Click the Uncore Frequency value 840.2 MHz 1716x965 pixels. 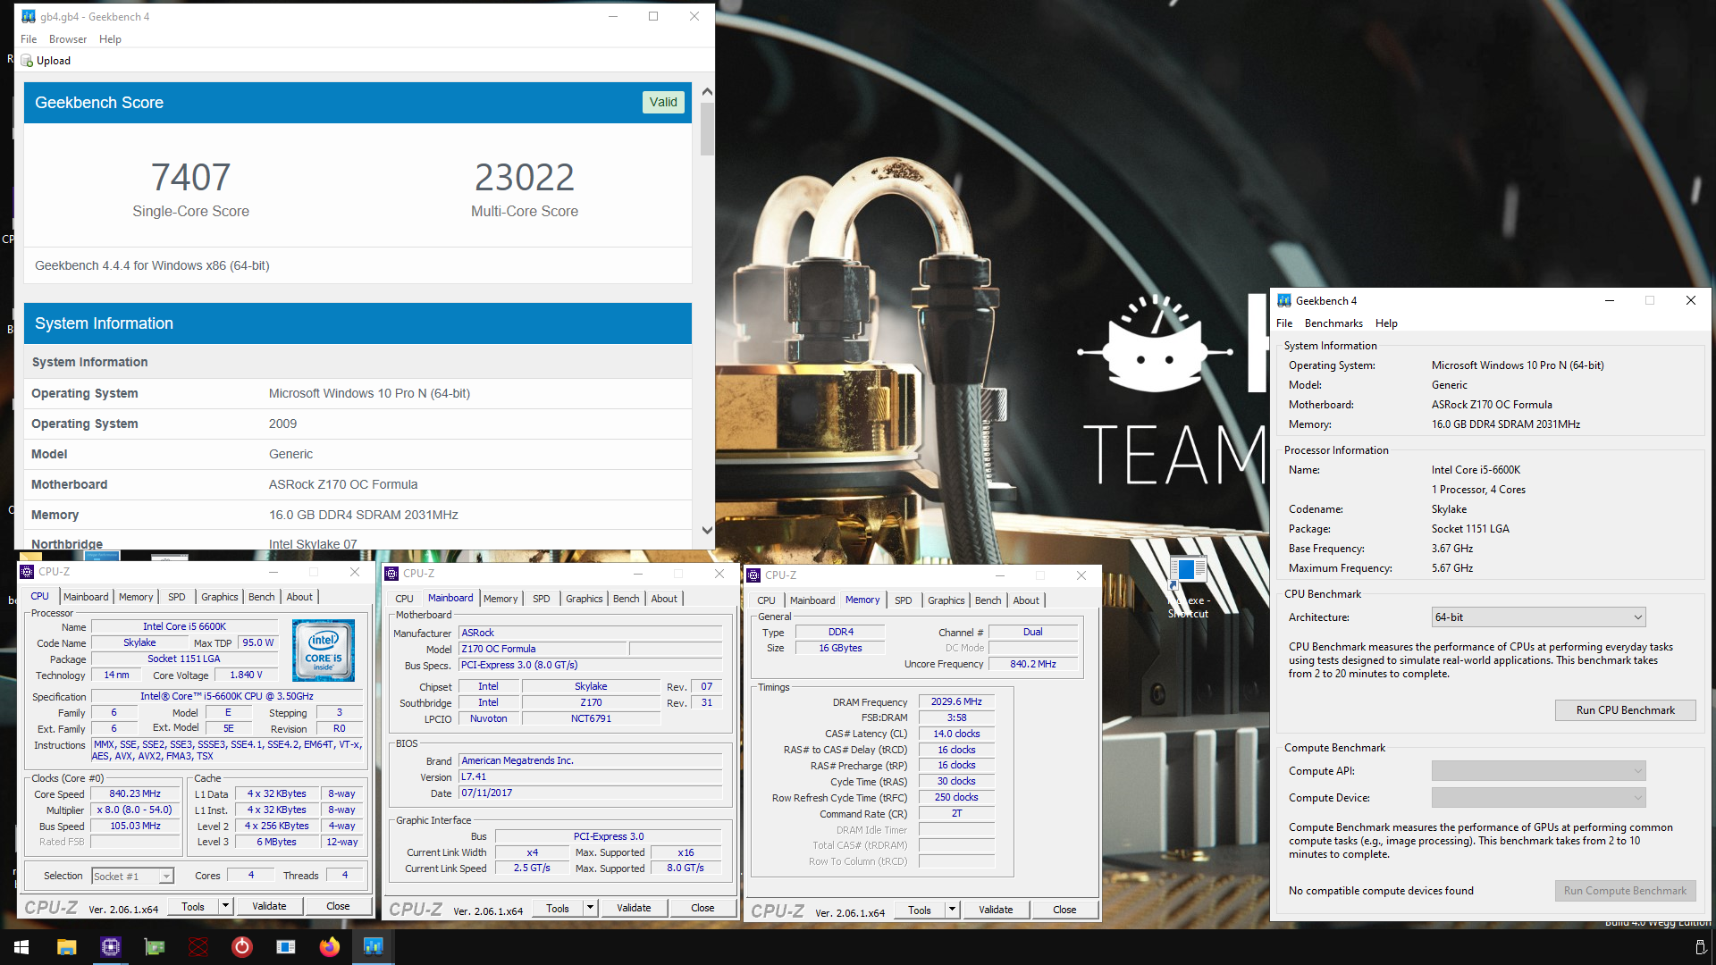(x=1033, y=664)
